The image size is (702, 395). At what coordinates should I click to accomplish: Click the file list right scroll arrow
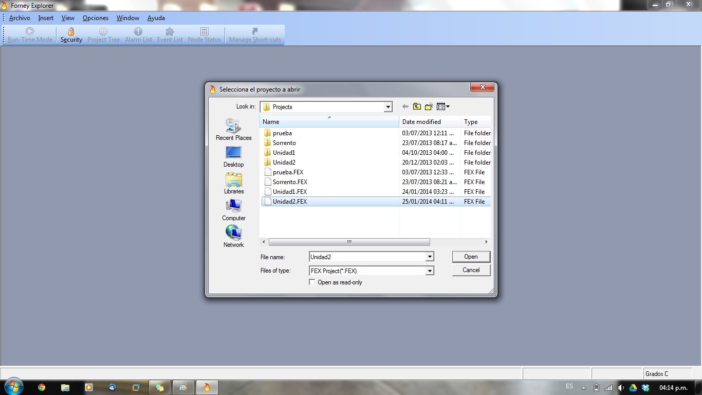click(486, 242)
